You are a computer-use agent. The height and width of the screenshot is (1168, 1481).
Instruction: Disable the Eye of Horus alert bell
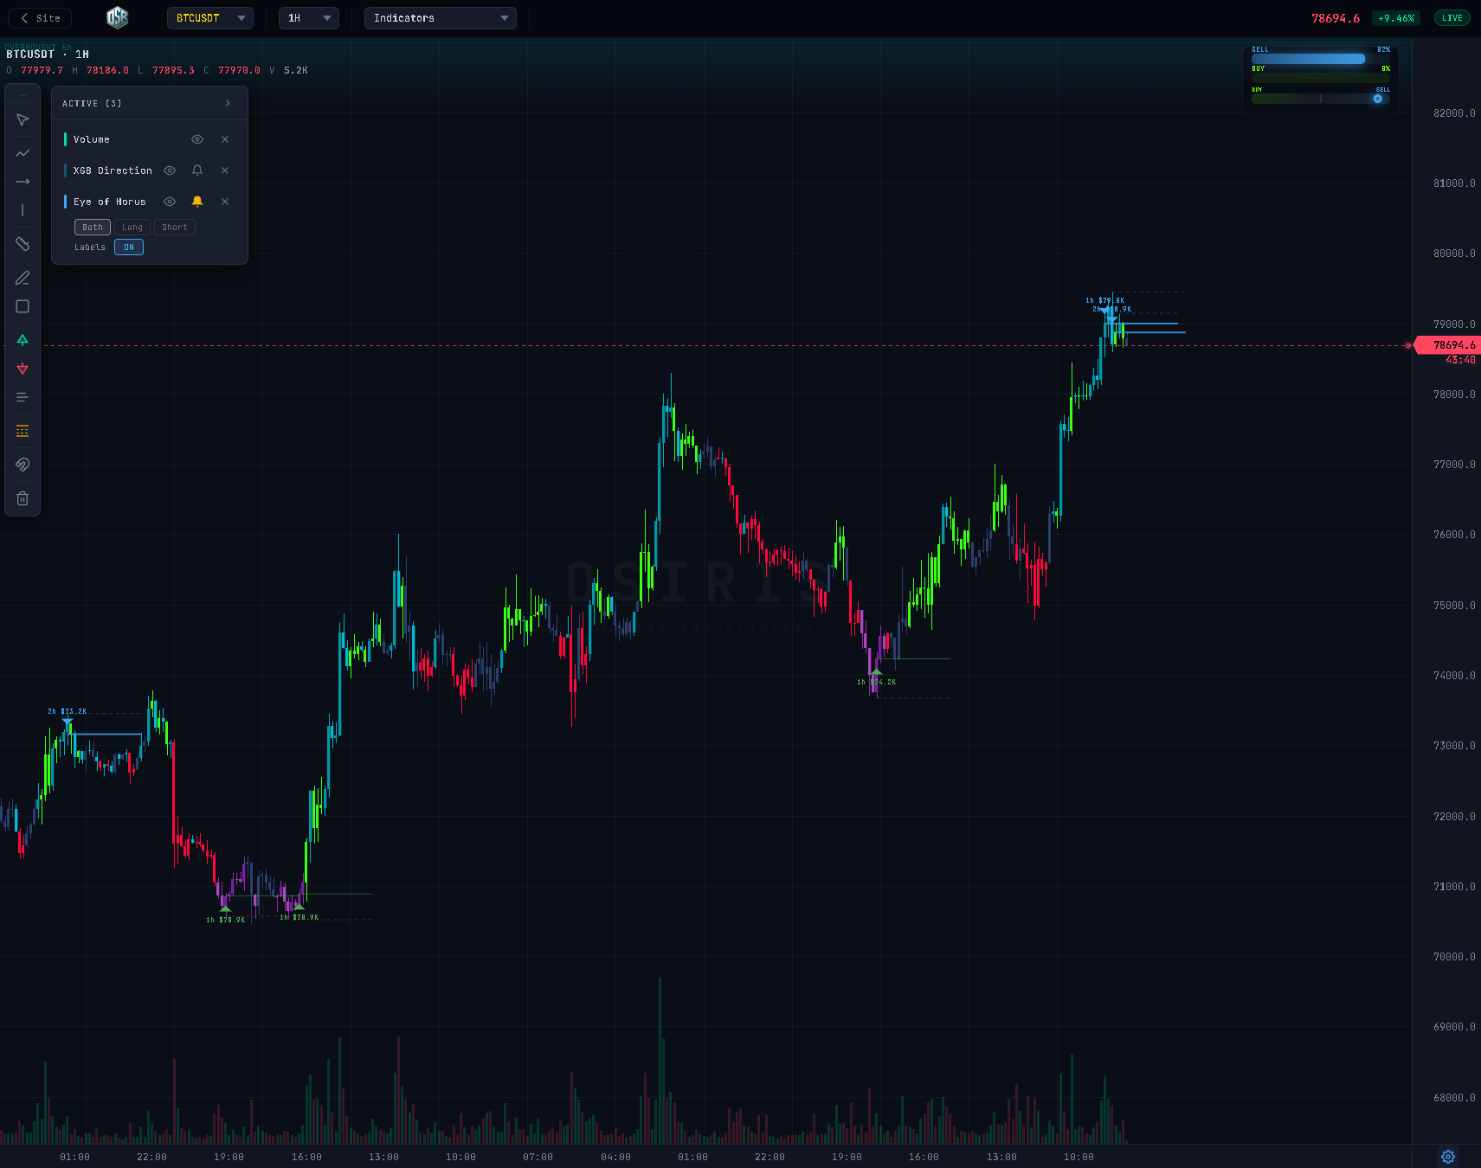pyautogui.click(x=197, y=202)
